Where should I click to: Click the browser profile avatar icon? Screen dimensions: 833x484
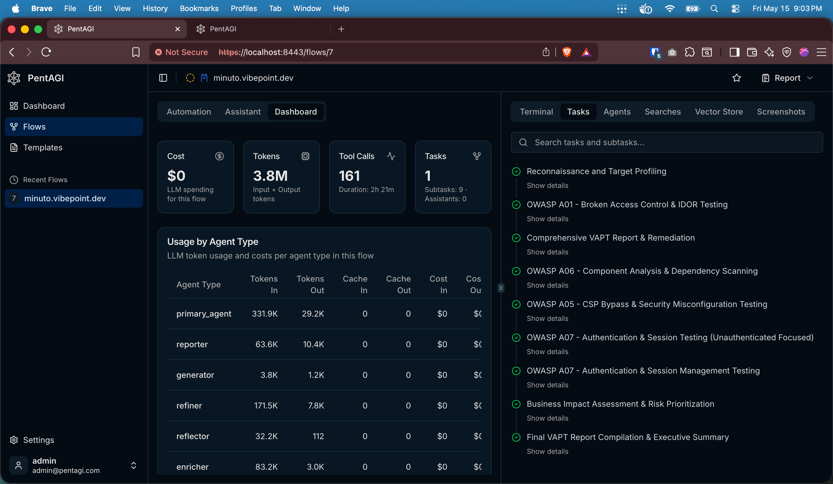(x=804, y=52)
